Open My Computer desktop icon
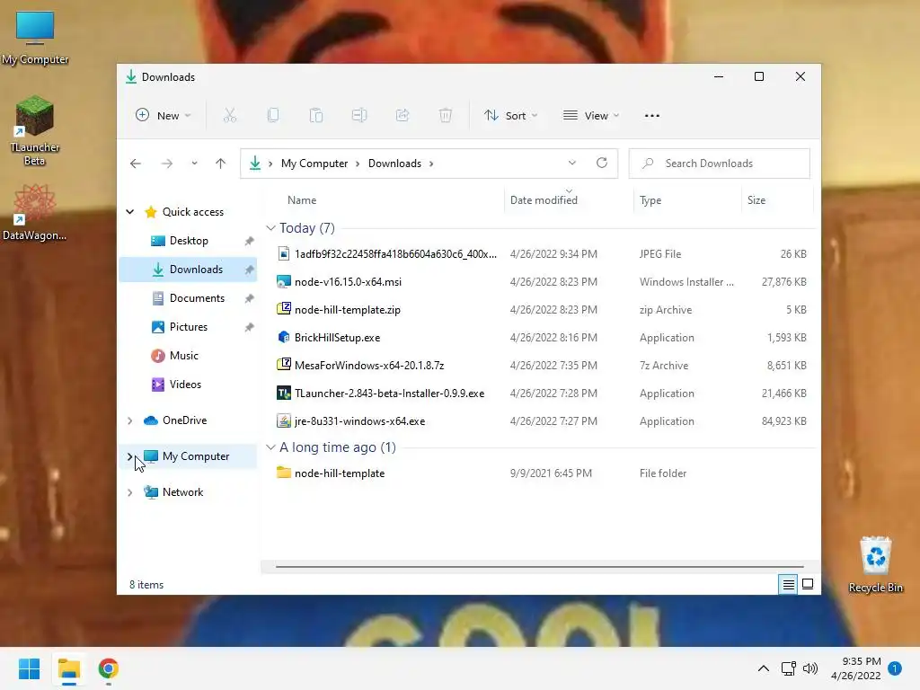920x690 pixels. (x=35, y=38)
